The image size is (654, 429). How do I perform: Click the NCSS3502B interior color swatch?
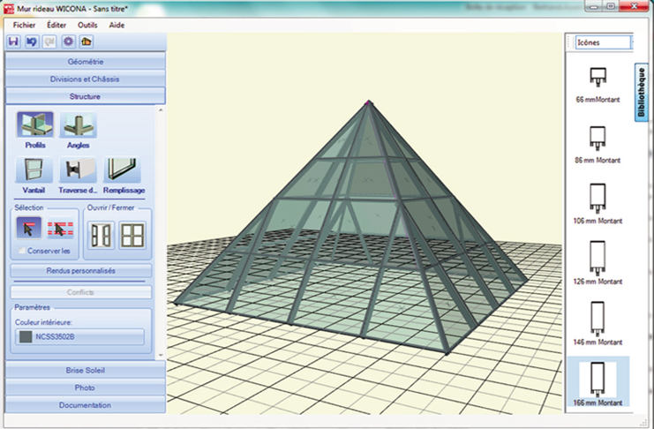[x=80, y=336]
